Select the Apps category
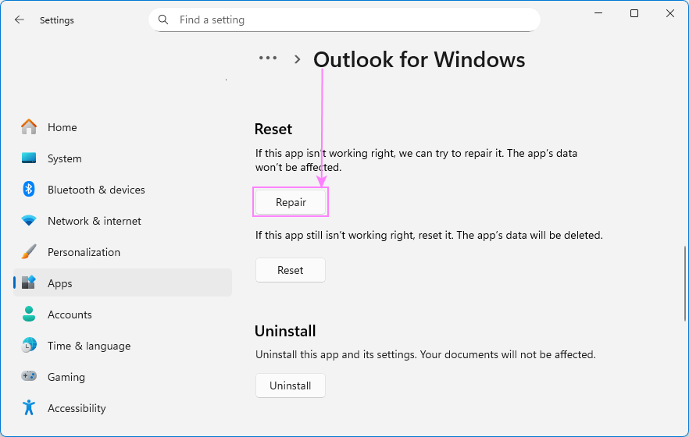 tap(122, 283)
